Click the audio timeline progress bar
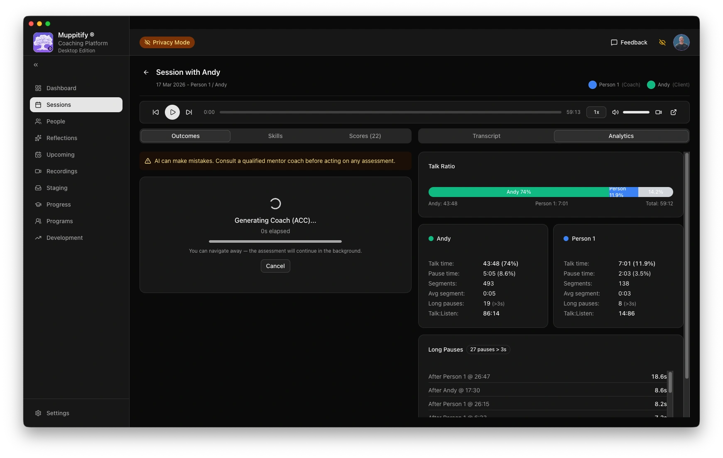Screen dimensions: 723x458 click(390, 112)
